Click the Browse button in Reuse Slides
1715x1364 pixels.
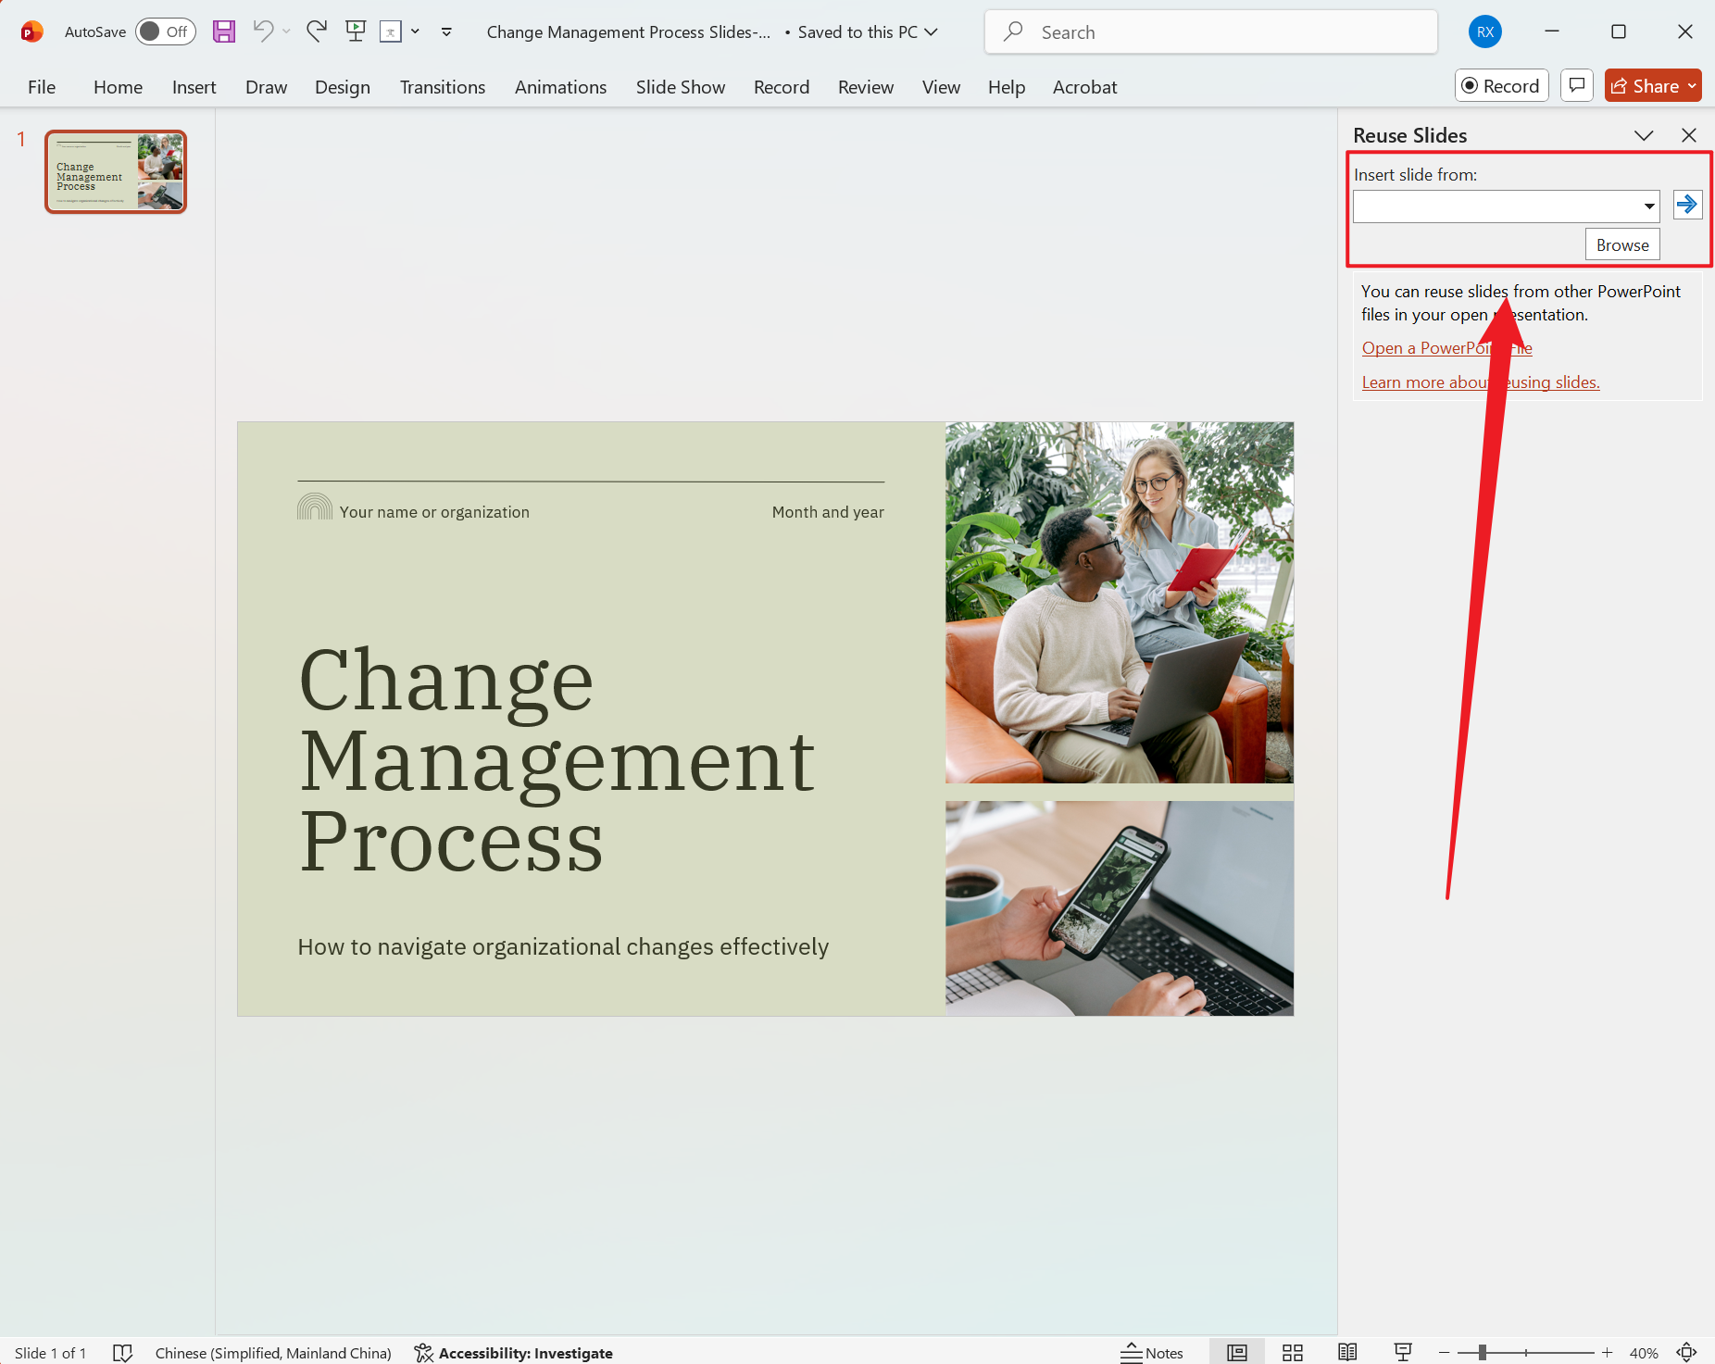pos(1621,244)
